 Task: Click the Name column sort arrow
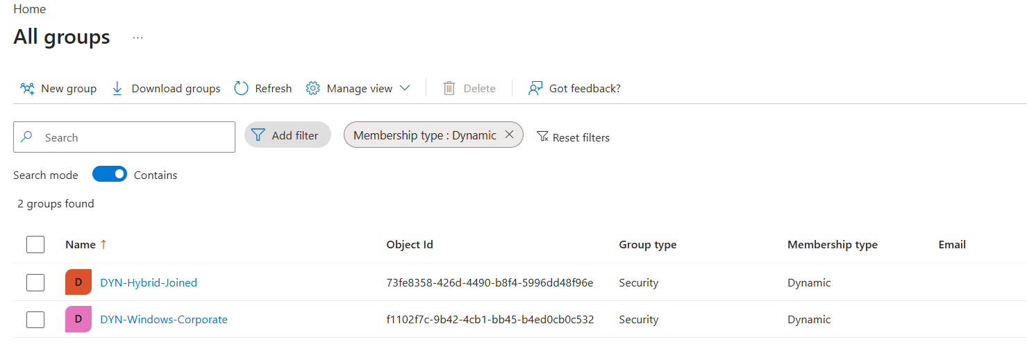[x=103, y=244]
